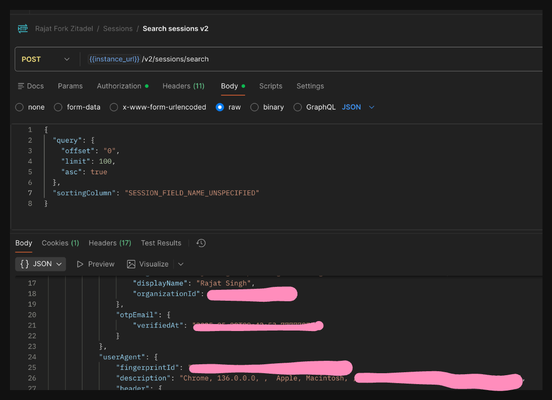Open the Docs pane
Image resolution: width=552 pixels, height=400 pixels.
31,86
